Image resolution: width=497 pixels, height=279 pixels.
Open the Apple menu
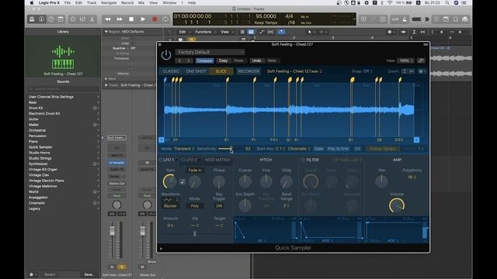31,3
